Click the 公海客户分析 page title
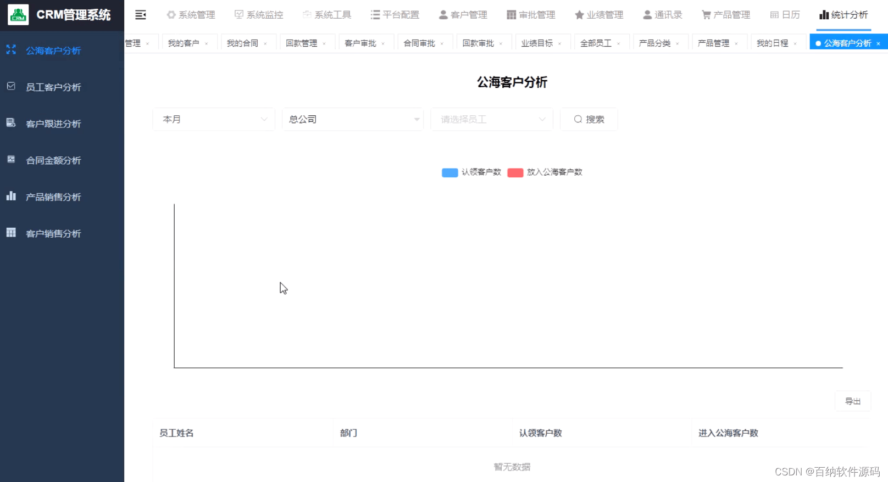This screenshot has height=482, width=888. pyautogui.click(x=512, y=82)
